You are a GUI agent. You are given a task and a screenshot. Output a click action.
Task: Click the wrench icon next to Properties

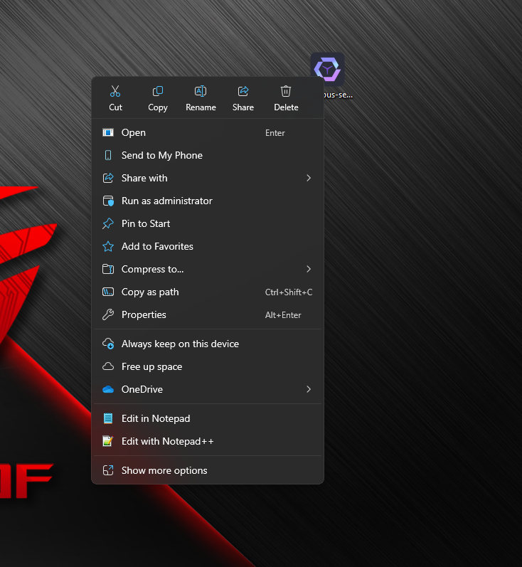(x=108, y=314)
